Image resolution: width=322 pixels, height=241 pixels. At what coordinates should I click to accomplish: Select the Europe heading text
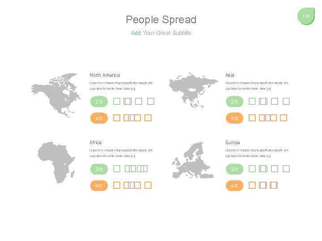pyautogui.click(x=233, y=142)
